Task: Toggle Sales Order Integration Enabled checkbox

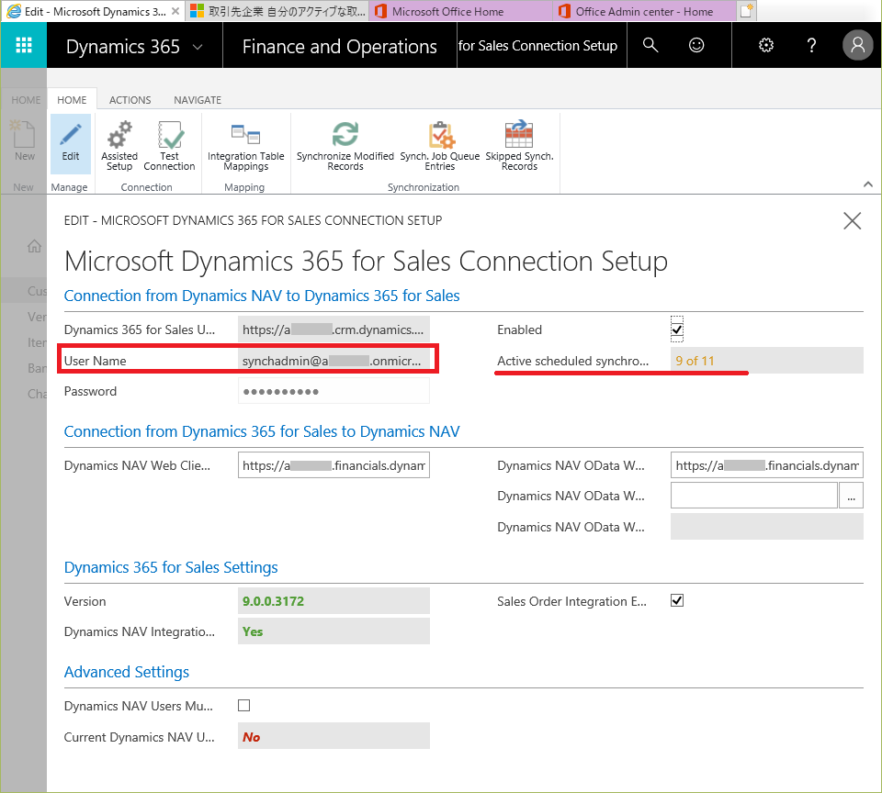Action: tap(677, 600)
